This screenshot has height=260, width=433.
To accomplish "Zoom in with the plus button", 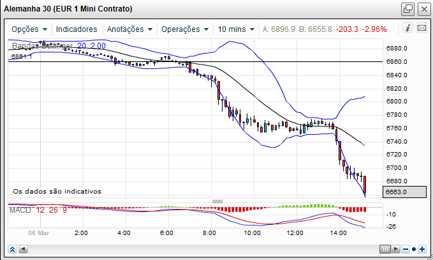I will click(x=422, y=249).
